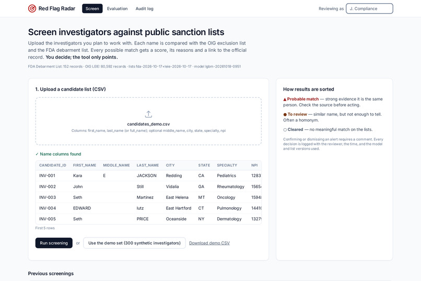Open the Screen tab
Viewport: 421px width, 281px height.
[x=92, y=8]
